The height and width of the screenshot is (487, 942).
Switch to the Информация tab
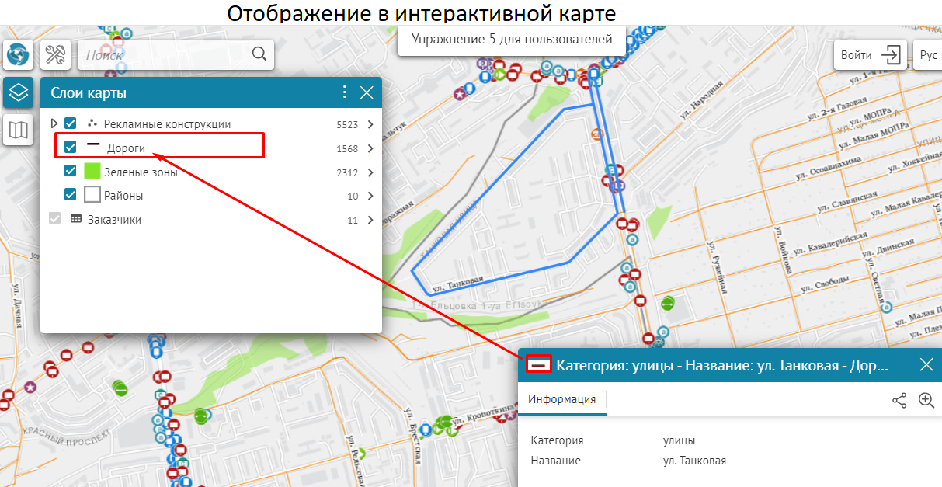562,399
